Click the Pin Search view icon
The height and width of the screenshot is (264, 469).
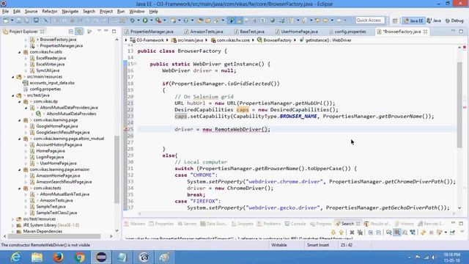(x=452, y=232)
